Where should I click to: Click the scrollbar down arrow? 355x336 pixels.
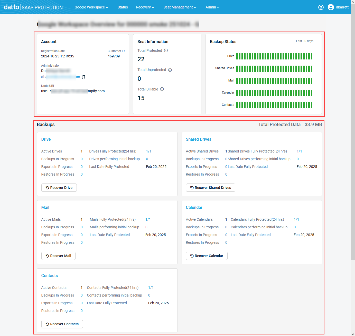353,334
